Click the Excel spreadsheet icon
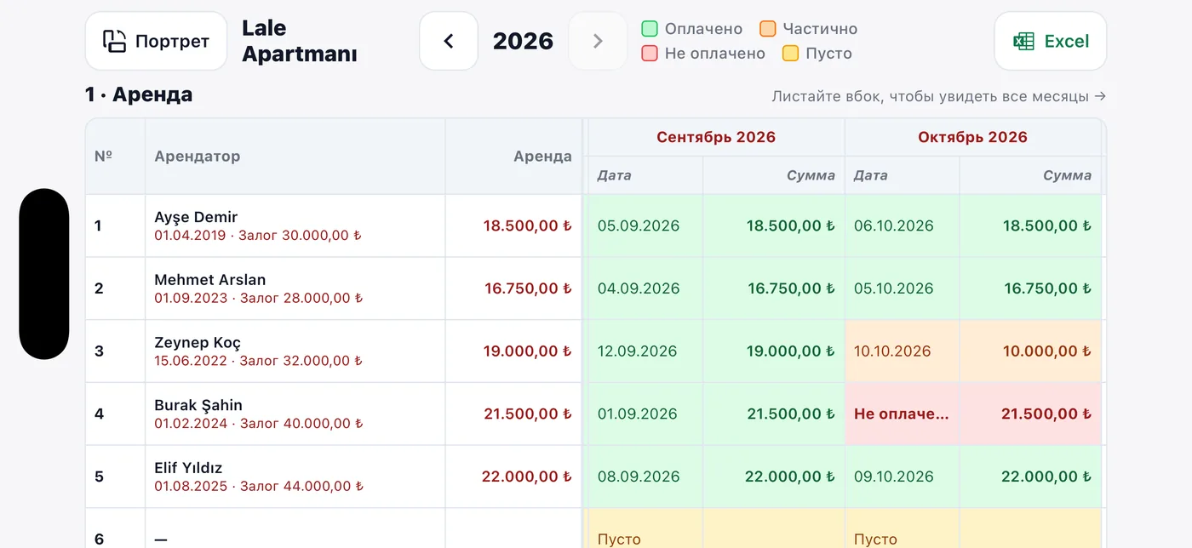 1023,41
